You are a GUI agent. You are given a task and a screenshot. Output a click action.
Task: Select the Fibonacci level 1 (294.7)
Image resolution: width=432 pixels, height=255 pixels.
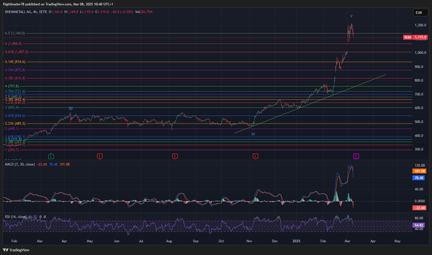pyautogui.click(x=12, y=150)
